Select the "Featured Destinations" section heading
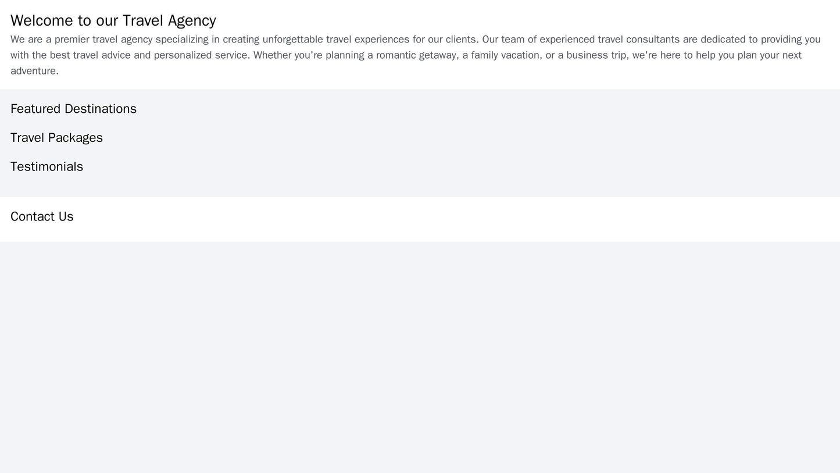 pos(73,109)
